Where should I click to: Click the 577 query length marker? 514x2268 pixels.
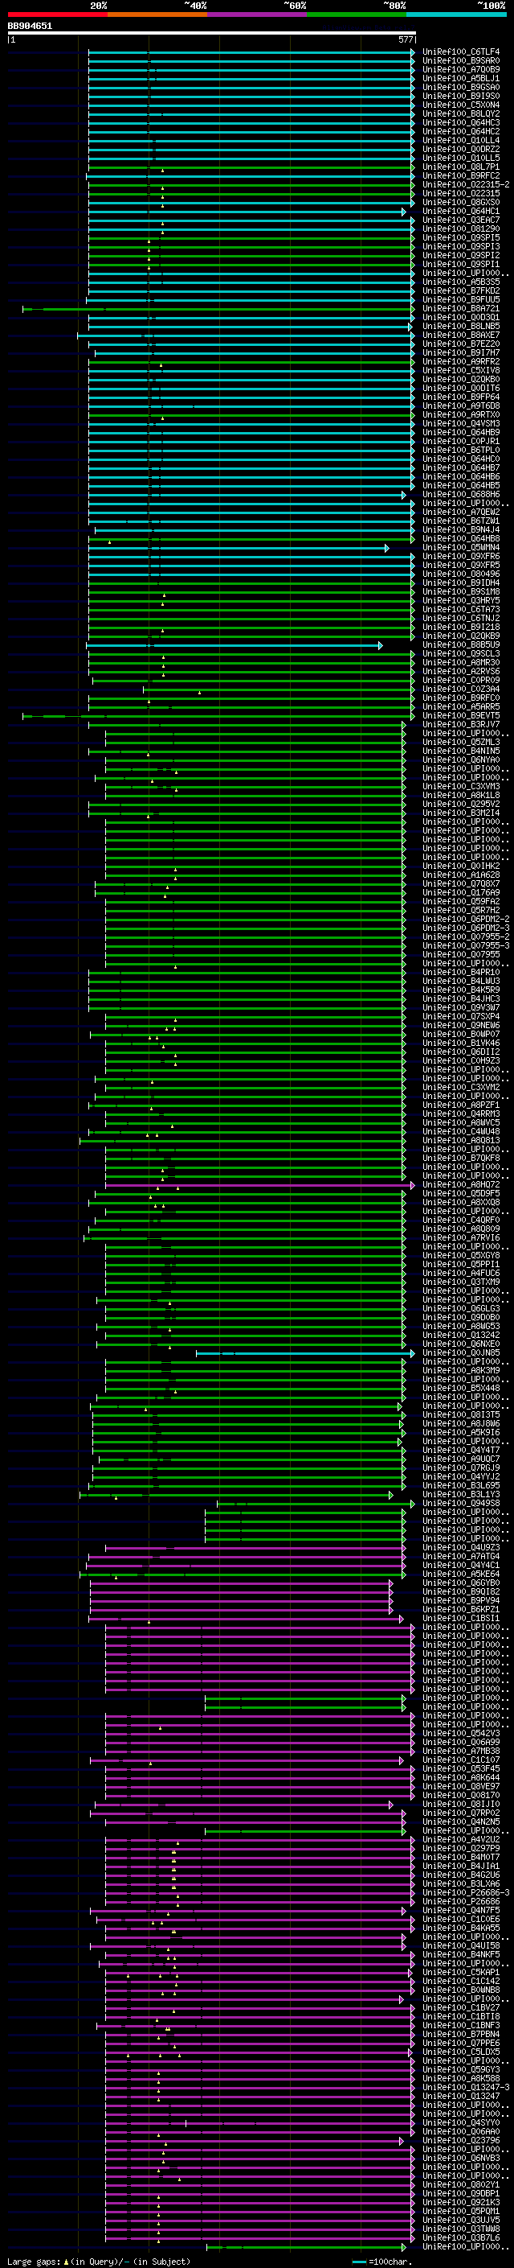tap(405, 39)
